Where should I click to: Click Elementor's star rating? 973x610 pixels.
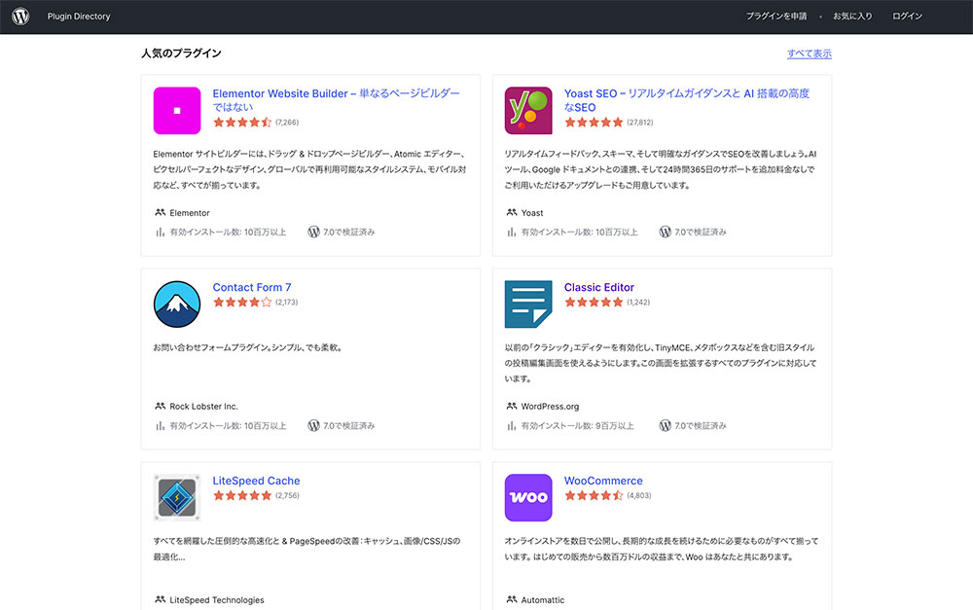[242, 123]
